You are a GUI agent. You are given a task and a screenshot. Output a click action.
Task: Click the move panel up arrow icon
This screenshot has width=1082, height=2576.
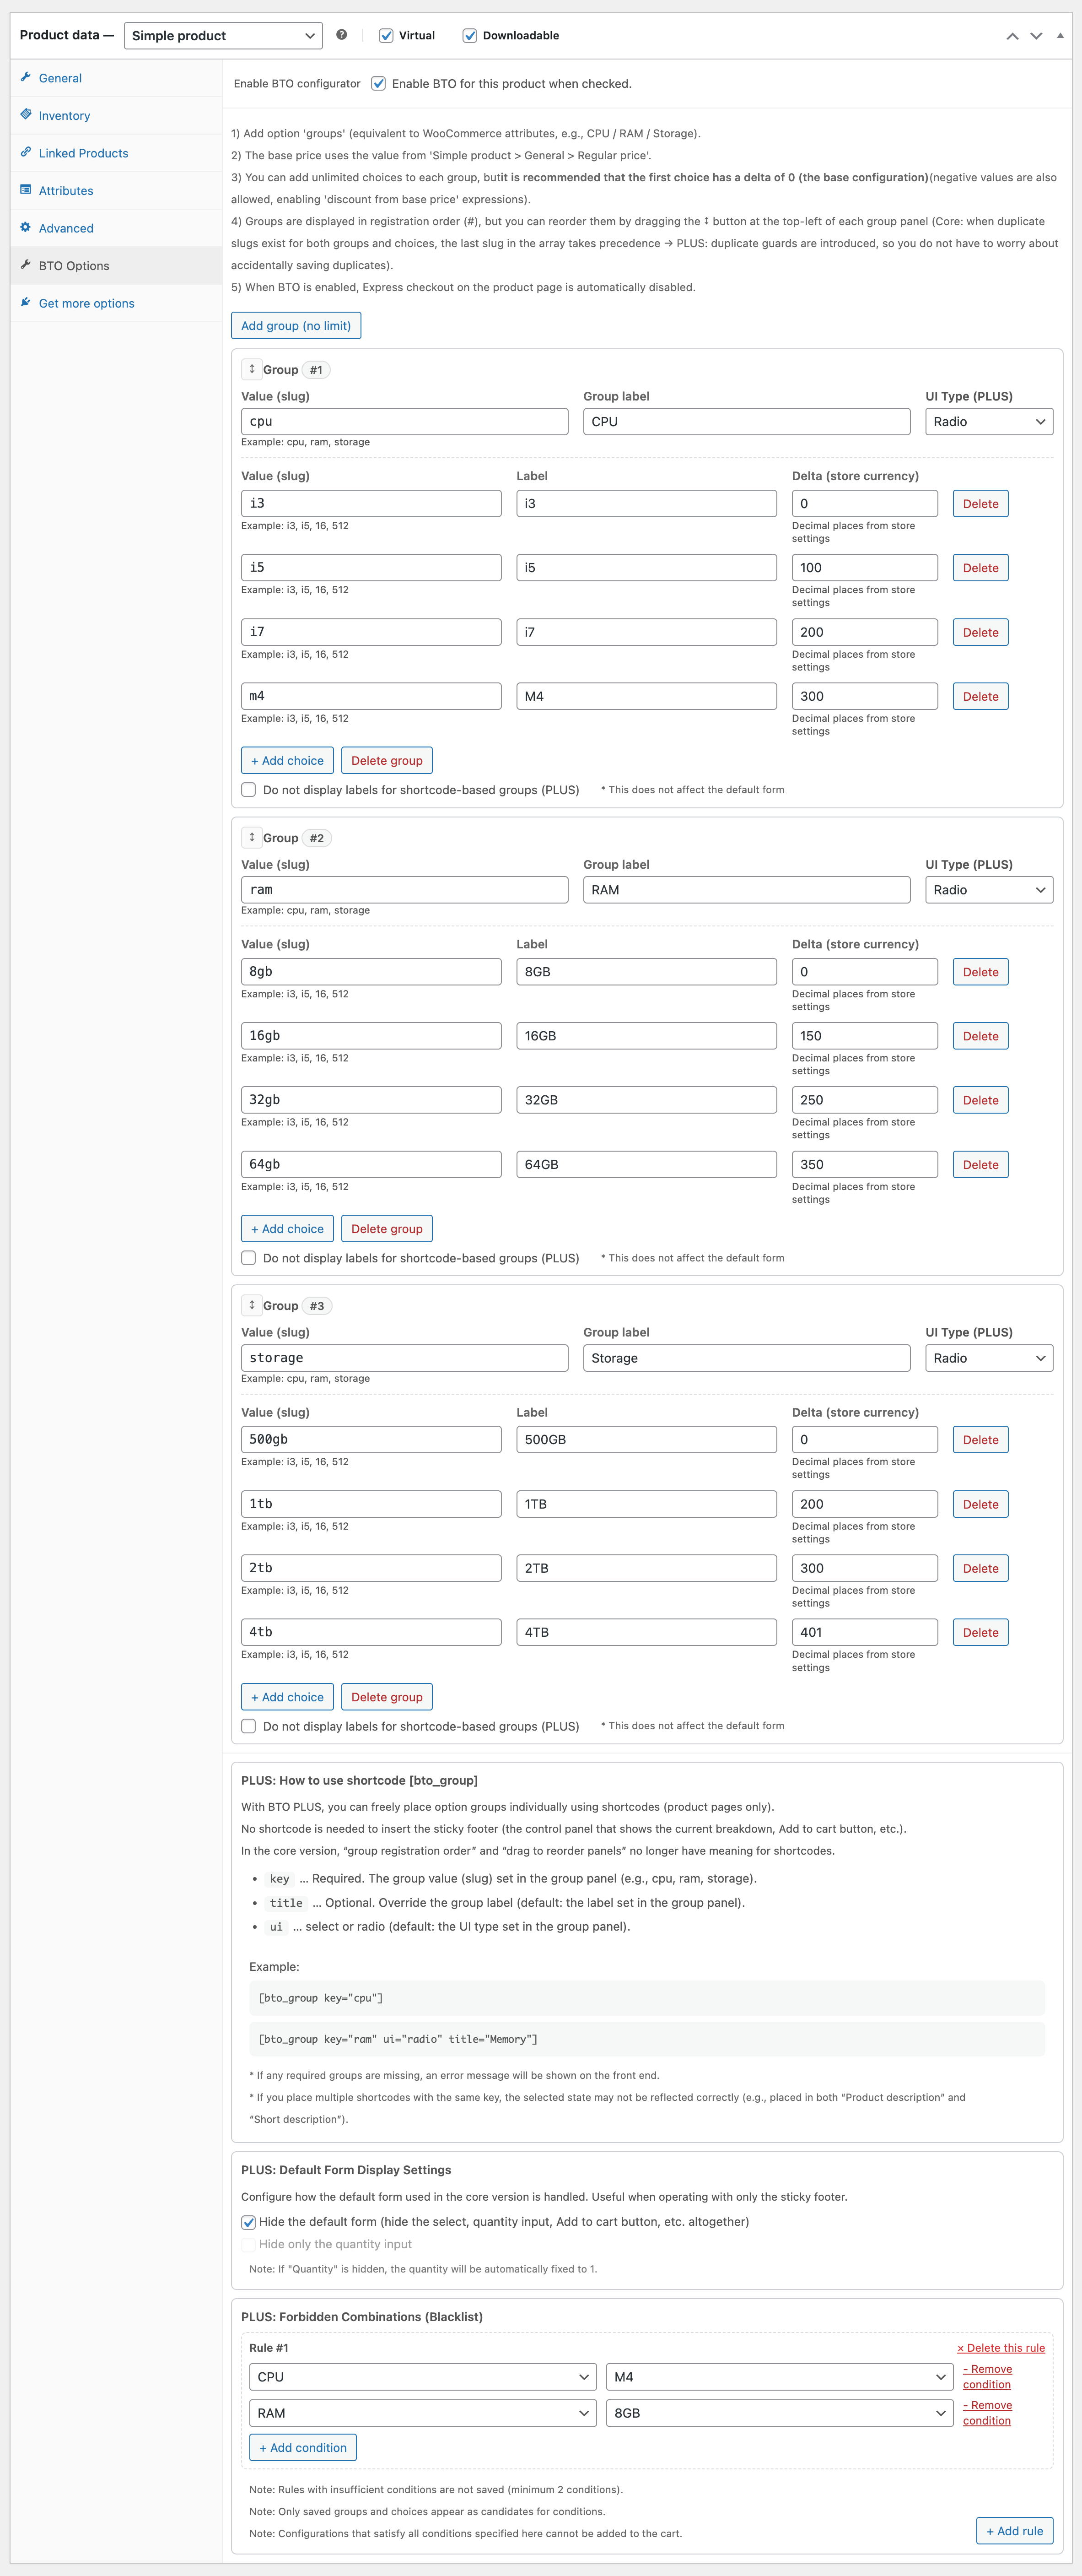pyautogui.click(x=1012, y=36)
